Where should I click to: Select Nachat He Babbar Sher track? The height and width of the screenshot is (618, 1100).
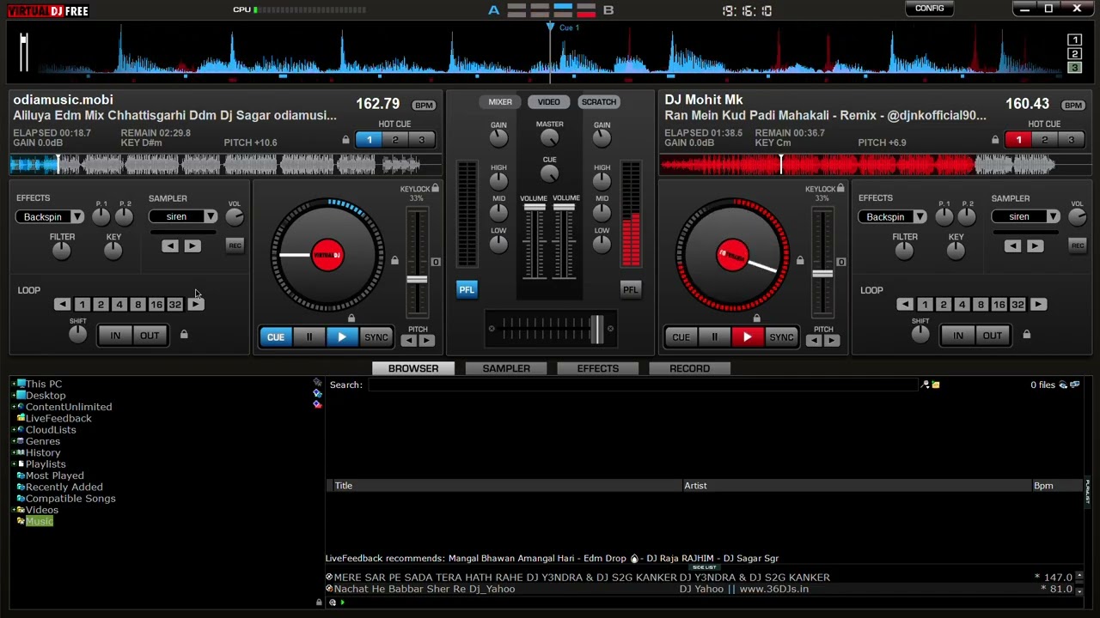pyautogui.click(x=700, y=590)
